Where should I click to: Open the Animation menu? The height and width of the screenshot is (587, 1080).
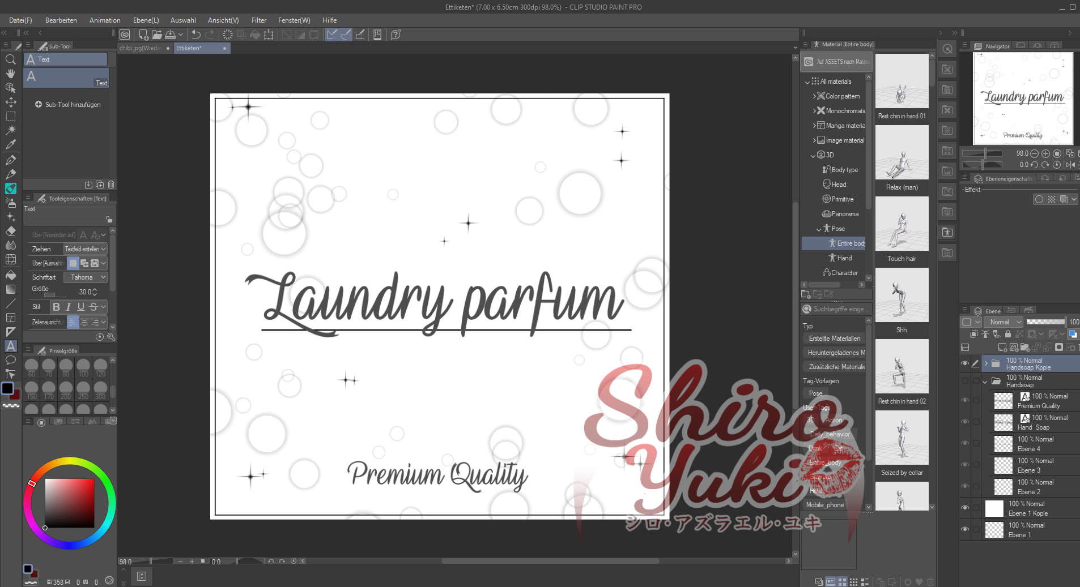point(105,20)
